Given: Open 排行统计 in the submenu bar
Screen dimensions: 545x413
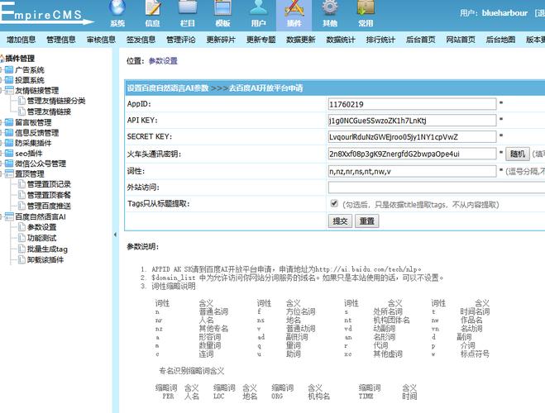Looking at the screenshot, I should pos(380,40).
